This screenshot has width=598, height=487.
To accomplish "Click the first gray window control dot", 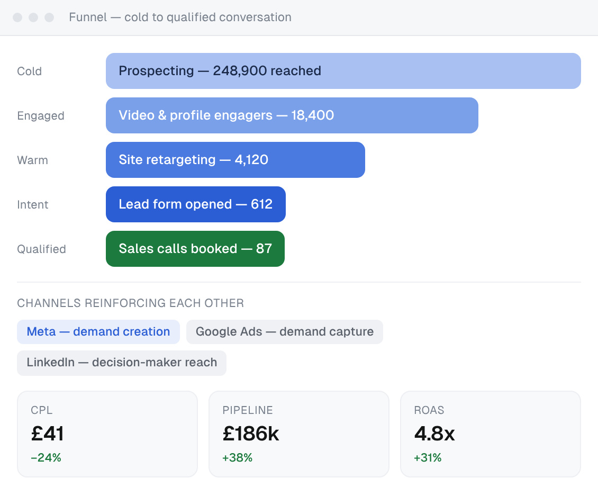I will pyautogui.click(x=17, y=17).
